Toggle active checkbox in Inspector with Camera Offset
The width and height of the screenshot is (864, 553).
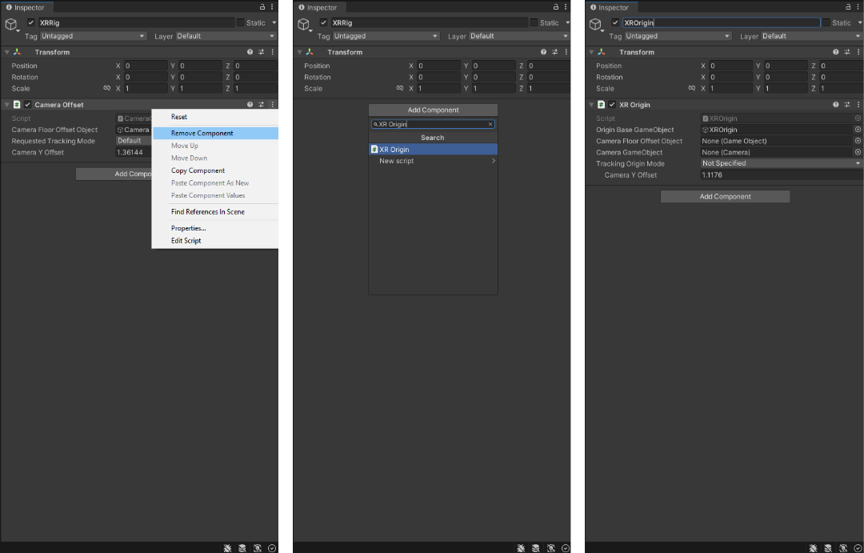coord(31,22)
